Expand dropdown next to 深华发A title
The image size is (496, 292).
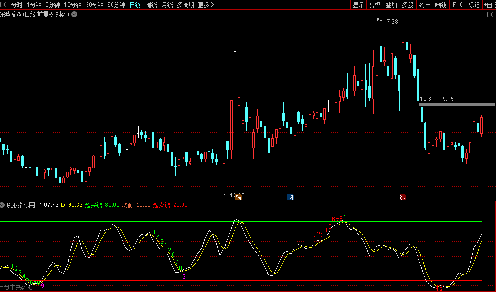point(74,14)
